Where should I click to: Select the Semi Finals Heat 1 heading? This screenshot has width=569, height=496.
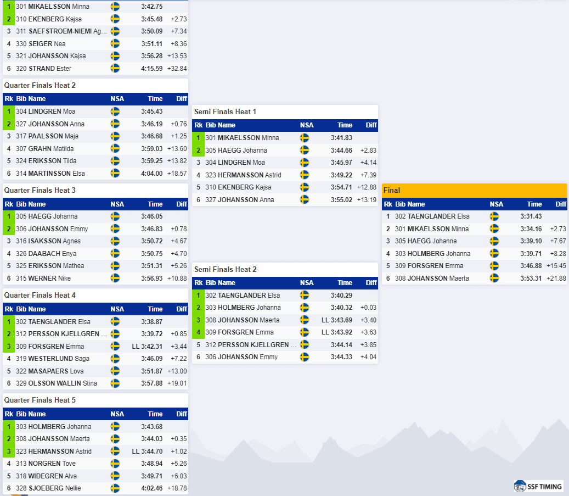coord(225,112)
